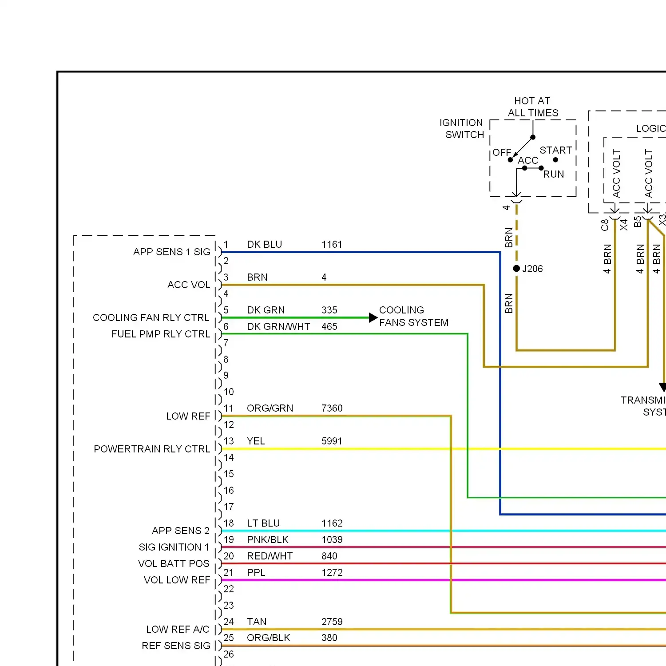The width and height of the screenshot is (666, 666).
Task: Select the J206 splice label
Action: point(532,269)
